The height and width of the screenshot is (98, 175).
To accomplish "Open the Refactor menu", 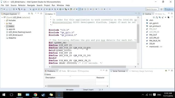I will [x=22, y=5].
